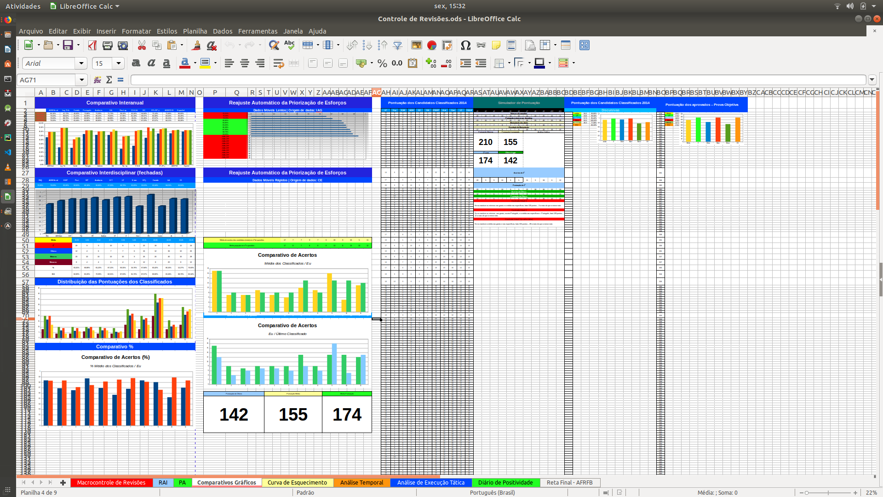Click the Print icon
This screenshot has height=497, width=883.
coord(108,45)
